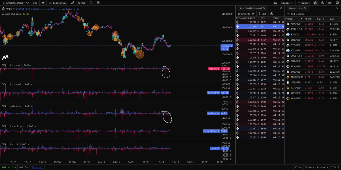
Task: Switch to the btc/usd@binancef tab
Action: pyautogui.click(x=251, y=8)
